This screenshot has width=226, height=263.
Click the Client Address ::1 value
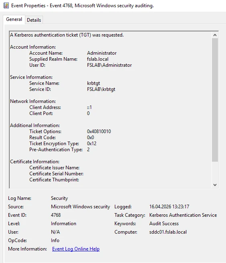click(x=89, y=107)
